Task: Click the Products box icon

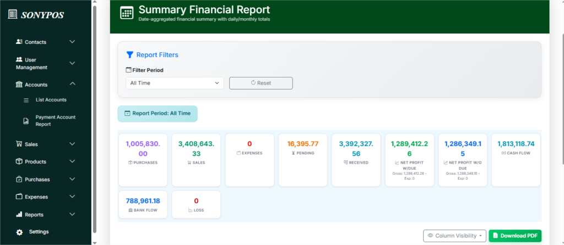Action: (x=19, y=162)
